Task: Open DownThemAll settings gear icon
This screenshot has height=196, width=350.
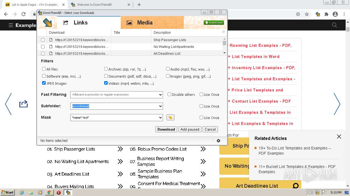Action: click(218, 141)
